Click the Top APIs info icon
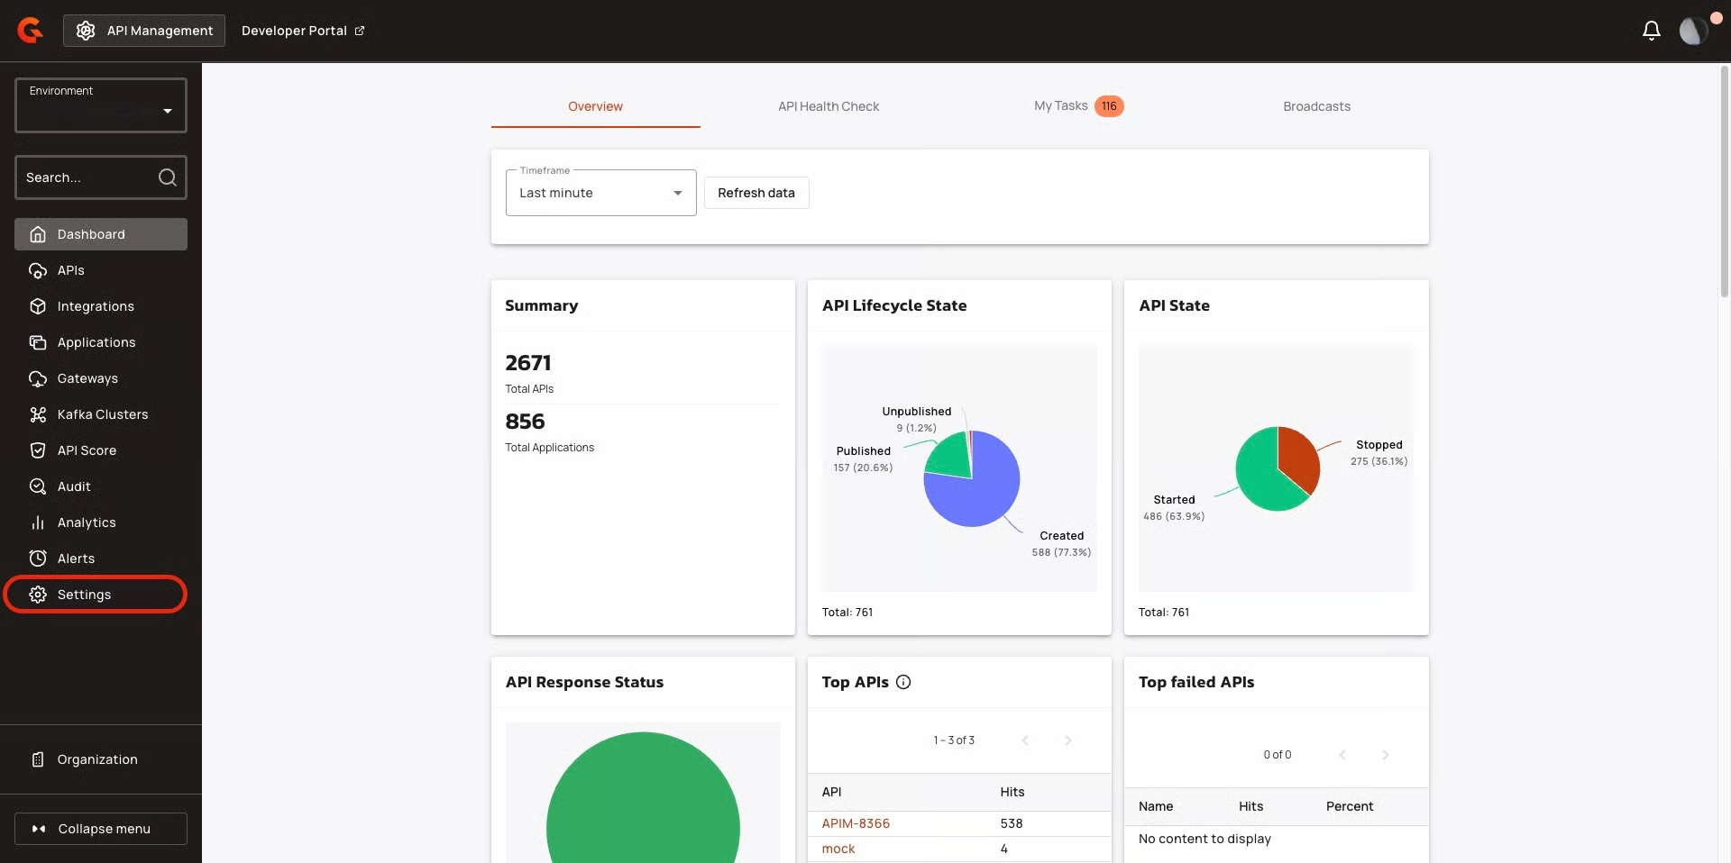The width and height of the screenshot is (1731, 863). pos(903,682)
